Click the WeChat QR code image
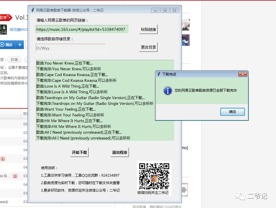Screen dimensions: 276x208 [154, 176]
